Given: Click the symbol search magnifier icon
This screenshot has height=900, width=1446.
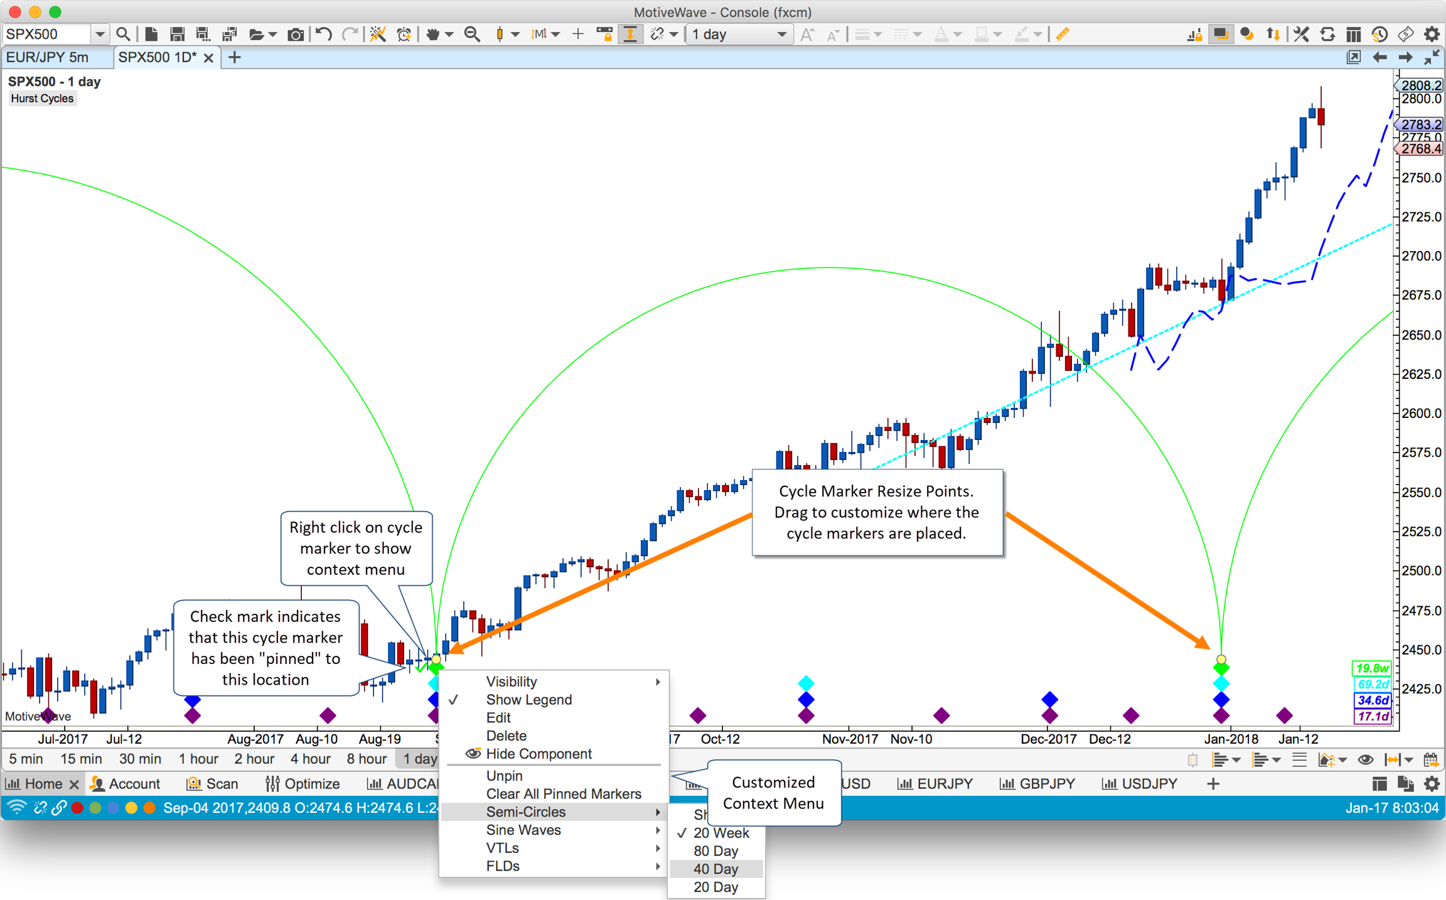Looking at the screenshot, I should coord(124,35).
